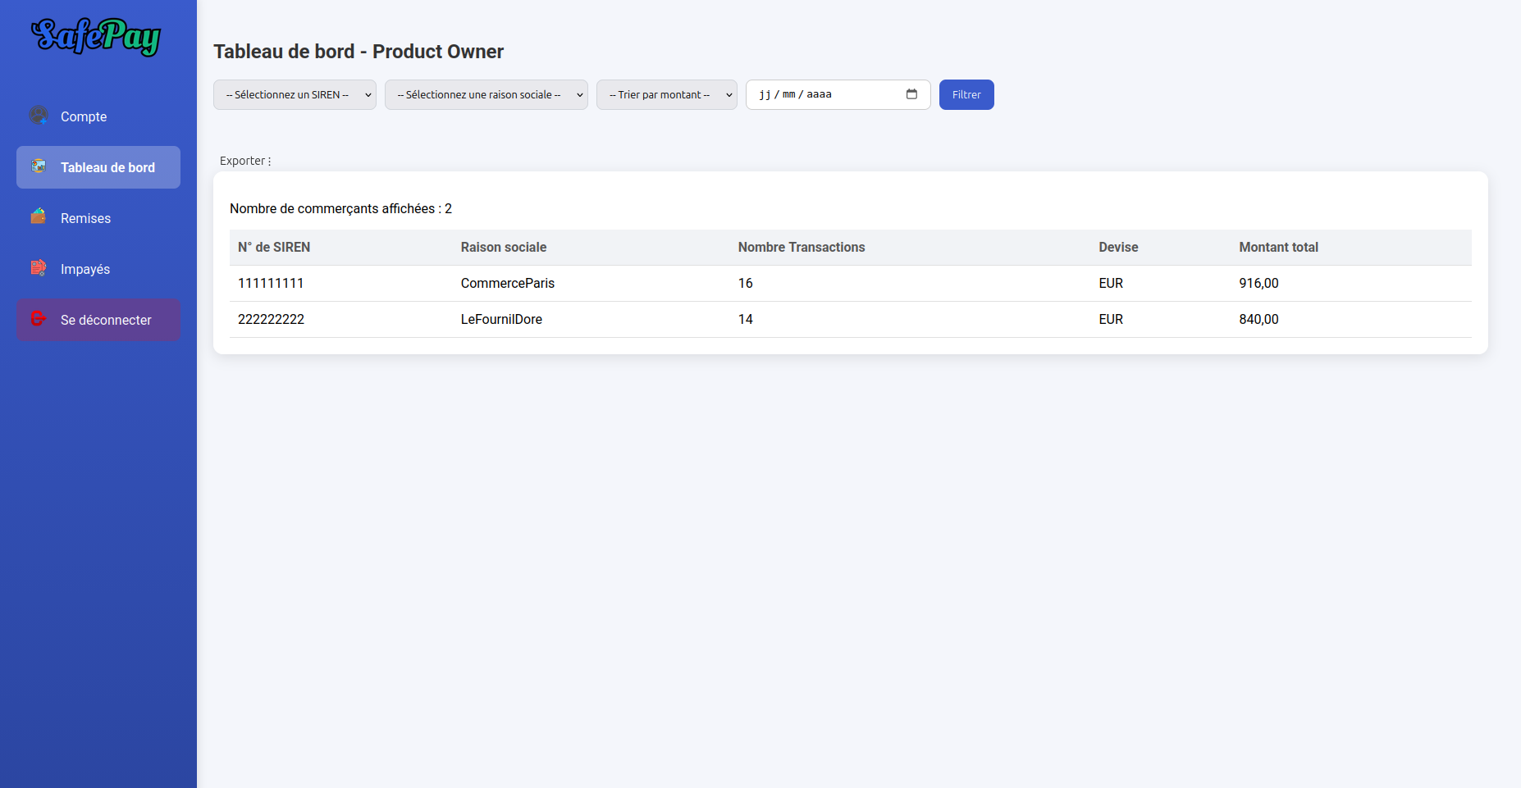Expand the 'Sélectionnez un SIREN' dropdown

pos(295,94)
